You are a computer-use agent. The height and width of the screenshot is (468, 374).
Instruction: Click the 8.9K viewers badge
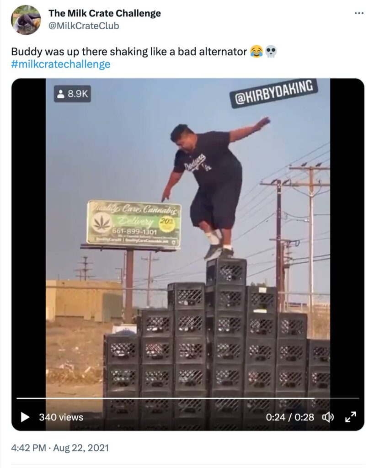(x=72, y=94)
